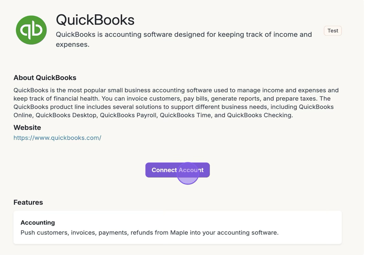Click the 'Push customers, invoices' description text

(149, 233)
